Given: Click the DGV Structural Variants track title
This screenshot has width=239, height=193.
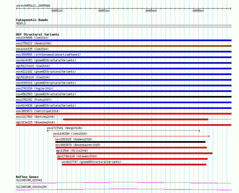Looking at the screenshot, I should [x=38, y=34].
